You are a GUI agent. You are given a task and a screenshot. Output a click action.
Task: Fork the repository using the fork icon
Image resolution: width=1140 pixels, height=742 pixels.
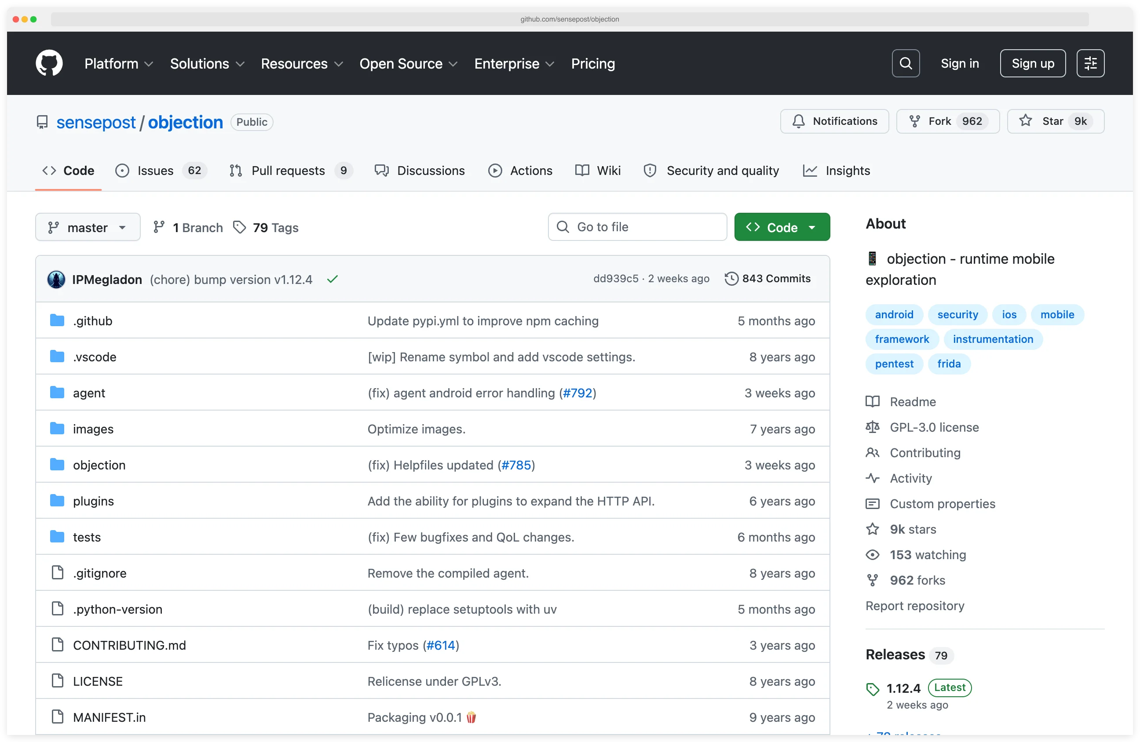(x=915, y=121)
